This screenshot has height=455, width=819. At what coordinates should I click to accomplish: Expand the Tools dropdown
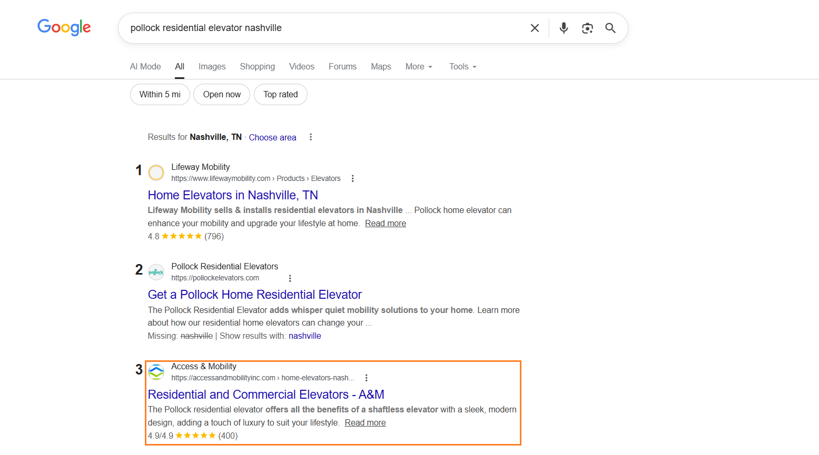point(462,67)
